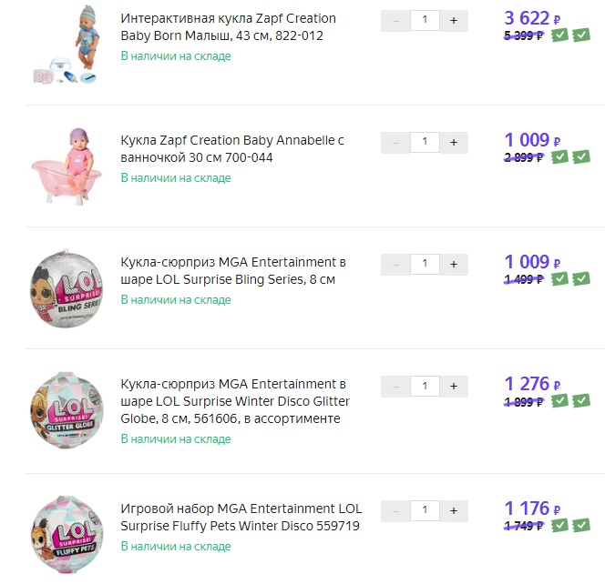Increase quantity of Winter Disco Glitter Globe
This screenshot has width=605, height=584.
pos(454,386)
